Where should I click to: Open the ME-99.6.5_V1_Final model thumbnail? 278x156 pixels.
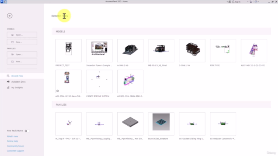point(161,51)
